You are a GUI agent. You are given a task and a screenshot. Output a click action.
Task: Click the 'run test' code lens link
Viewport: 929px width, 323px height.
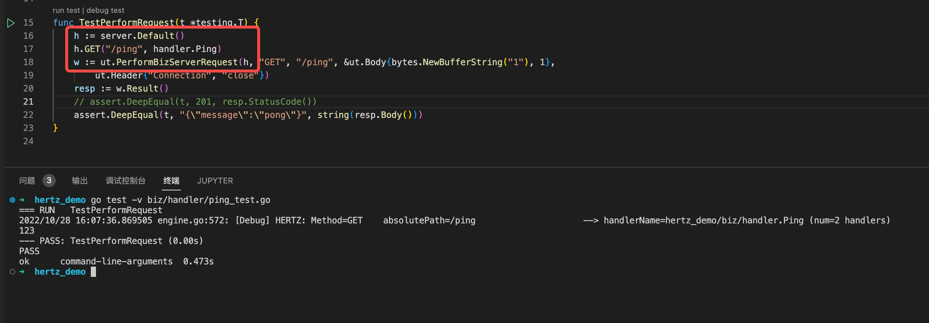[x=66, y=10]
